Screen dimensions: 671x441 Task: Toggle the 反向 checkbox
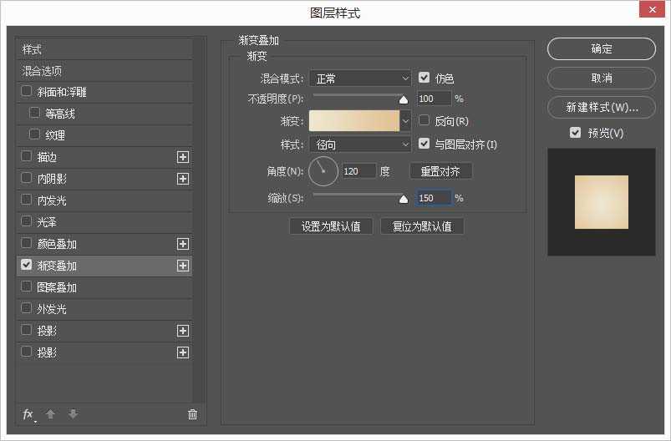(x=424, y=121)
